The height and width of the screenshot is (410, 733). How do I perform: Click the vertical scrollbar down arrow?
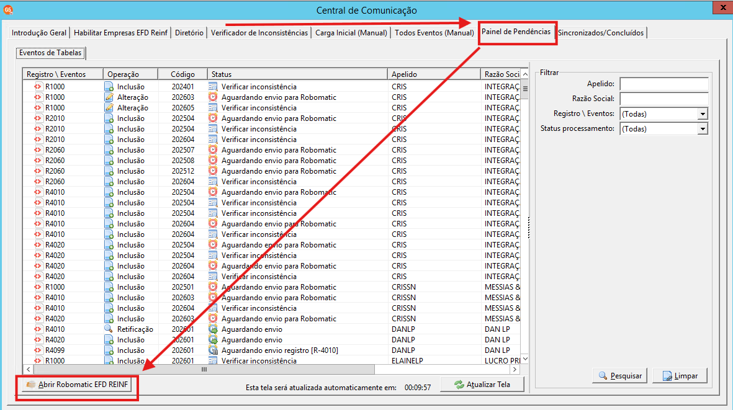[525, 359]
